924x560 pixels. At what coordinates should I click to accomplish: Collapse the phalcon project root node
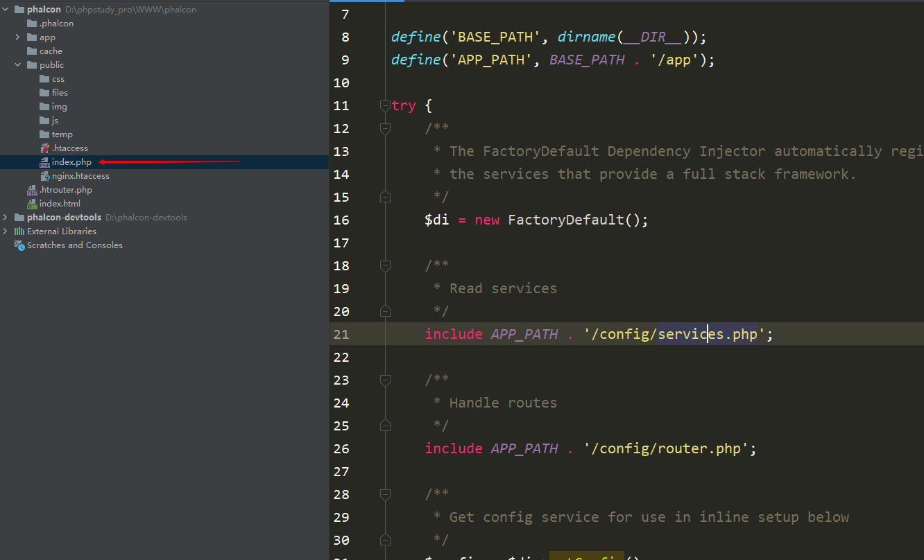[x=6, y=10]
